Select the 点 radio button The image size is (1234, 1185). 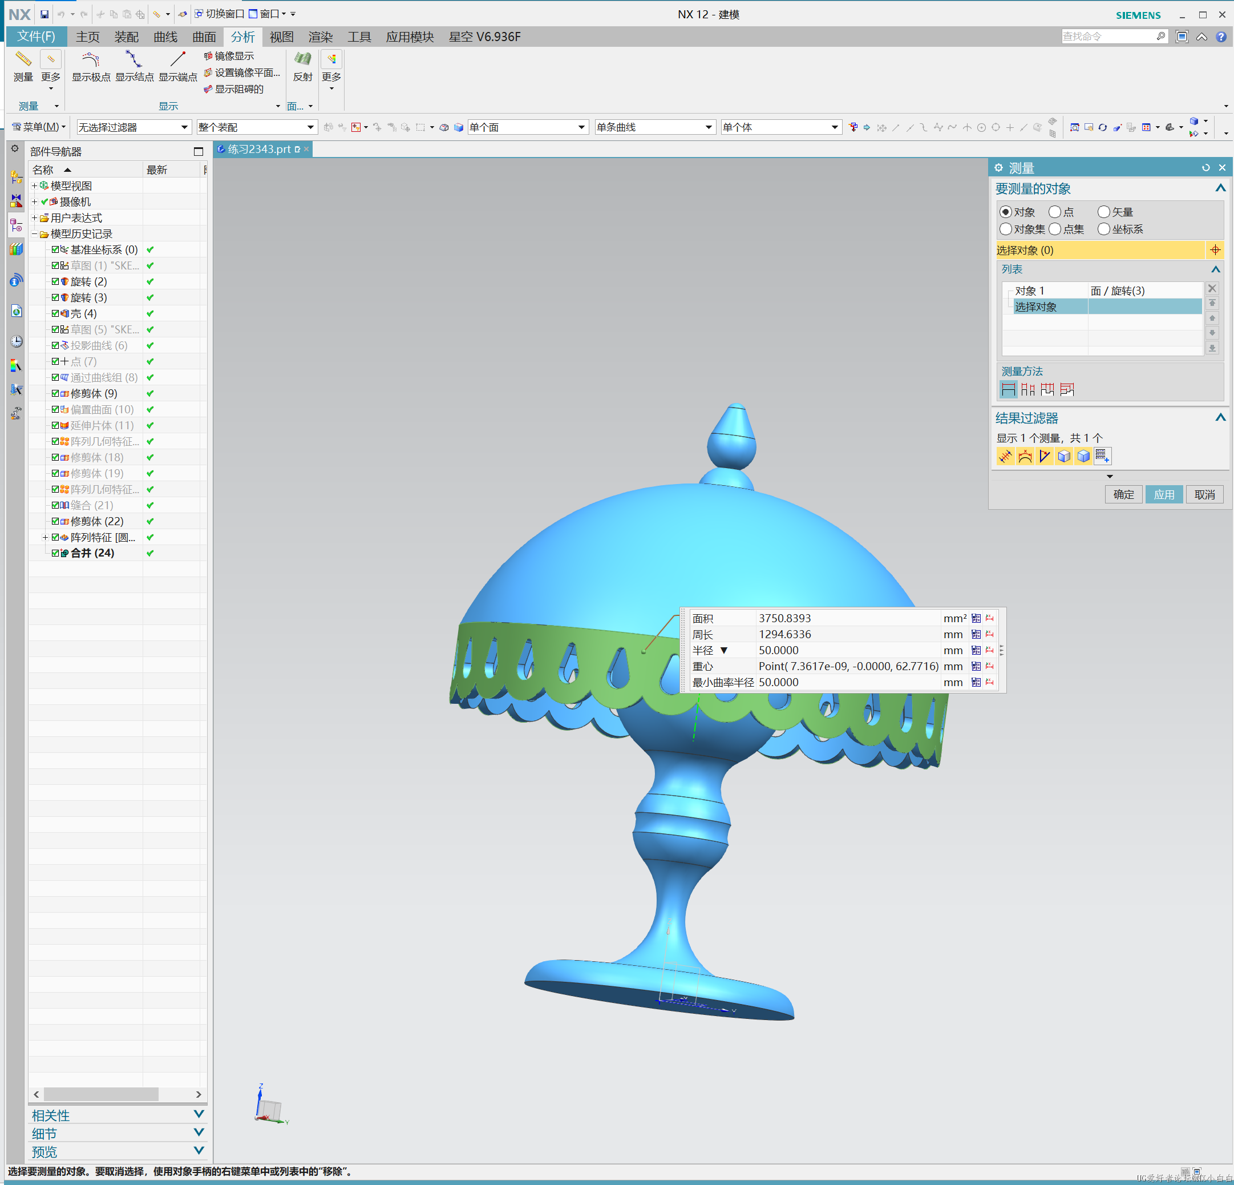1054,212
